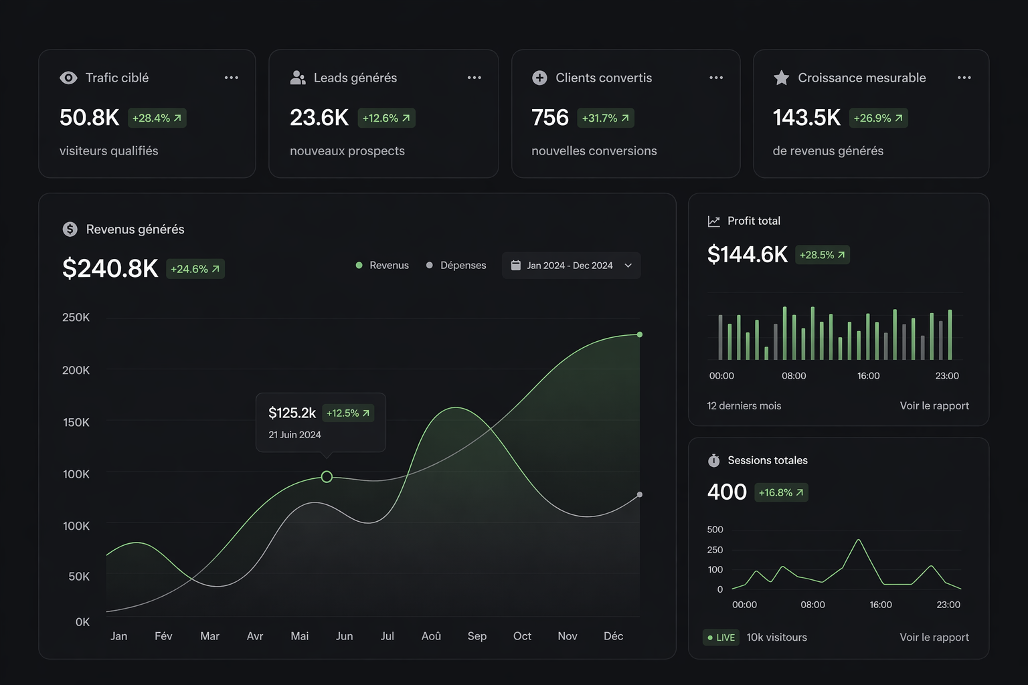Image resolution: width=1028 pixels, height=685 pixels.
Task: Click the star icon beside Croissance mesurable
Action: click(781, 78)
